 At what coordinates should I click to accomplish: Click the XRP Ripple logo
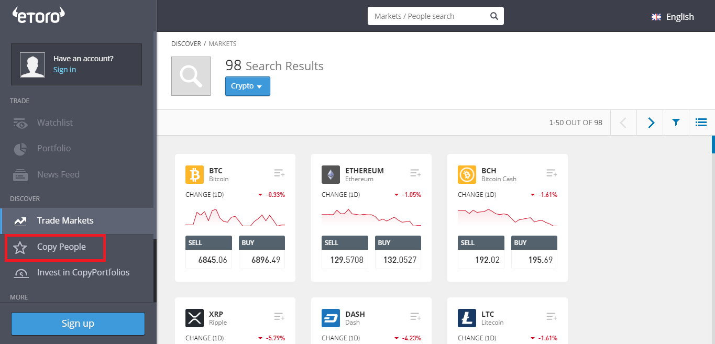click(194, 318)
